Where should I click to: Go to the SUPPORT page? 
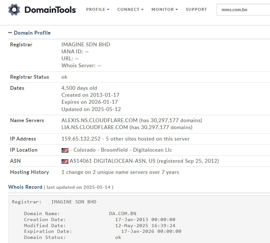(196, 10)
